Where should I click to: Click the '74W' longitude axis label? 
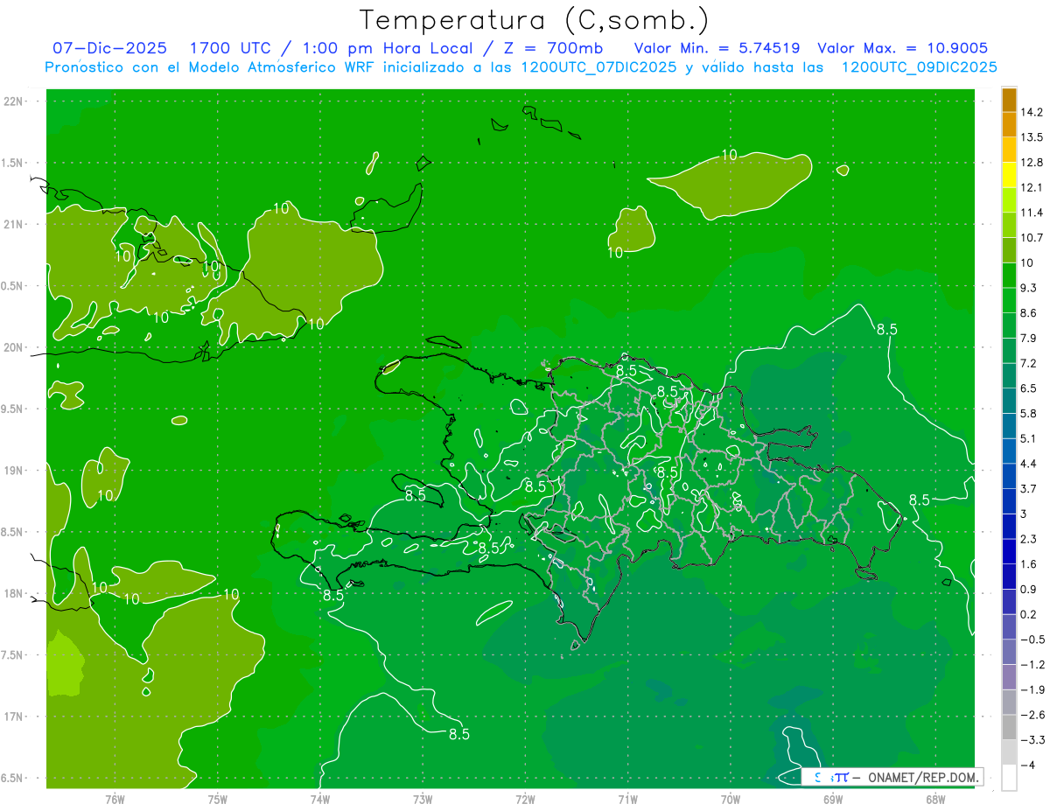[x=320, y=799]
